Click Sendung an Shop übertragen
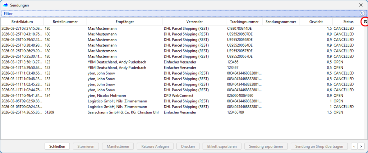This screenshot has width=368, height=153. [x=319, y=146]
